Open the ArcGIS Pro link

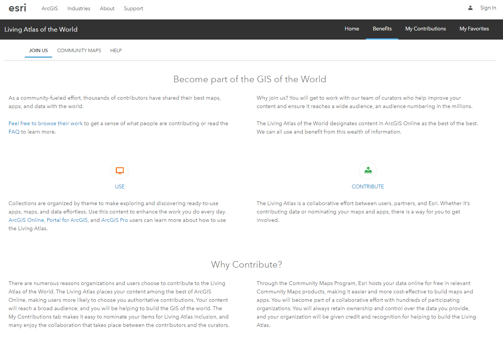pyautogui.click(x=115, y=220)
